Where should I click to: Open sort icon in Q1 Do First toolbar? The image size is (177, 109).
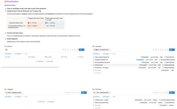pyautogui.click(x=65, y=50)
